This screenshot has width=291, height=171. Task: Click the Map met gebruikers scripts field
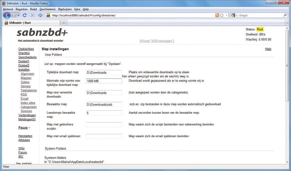point(104,125)
